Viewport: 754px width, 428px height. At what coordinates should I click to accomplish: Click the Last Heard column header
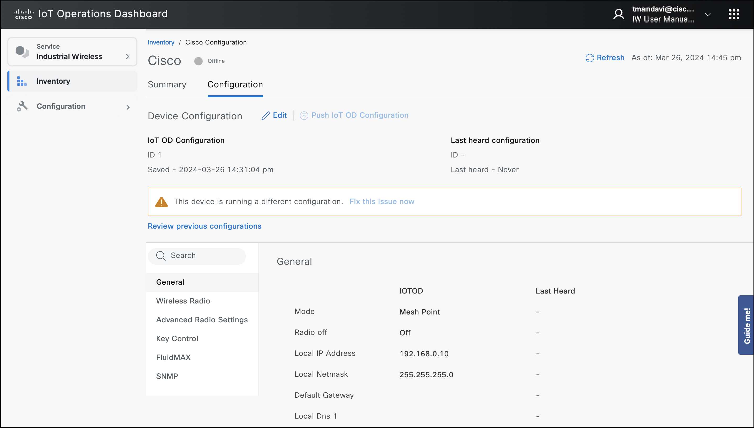tap(555, 291)
